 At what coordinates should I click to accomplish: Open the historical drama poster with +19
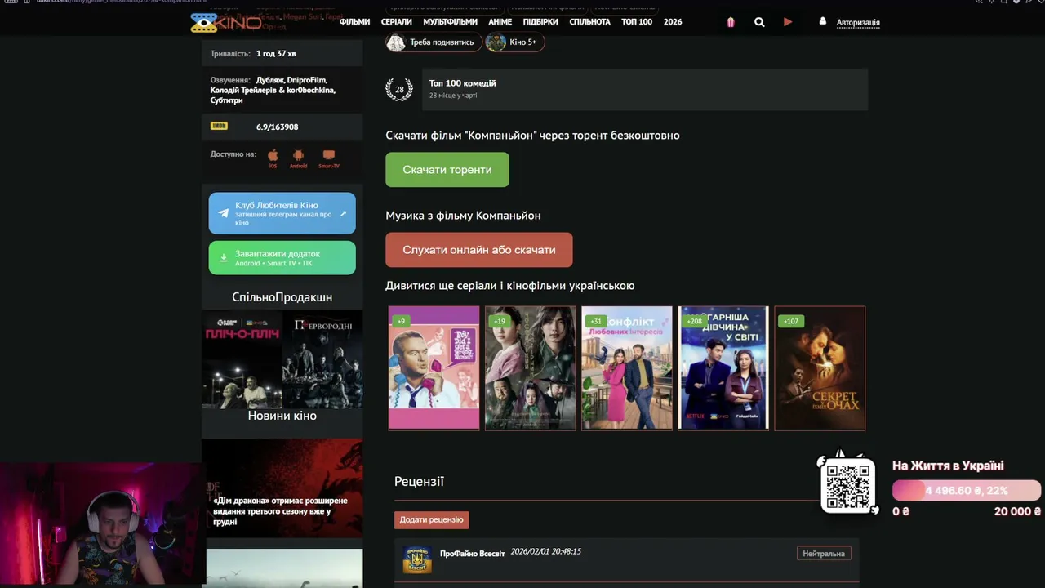(531, 367)
